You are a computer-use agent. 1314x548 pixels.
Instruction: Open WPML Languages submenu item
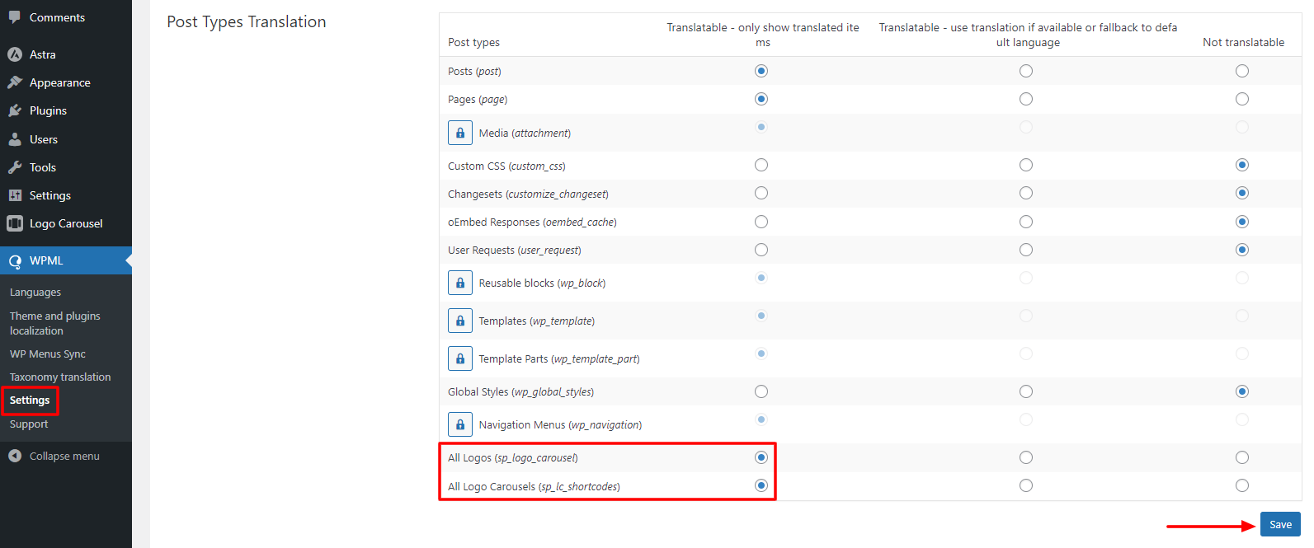click(35, 293)
